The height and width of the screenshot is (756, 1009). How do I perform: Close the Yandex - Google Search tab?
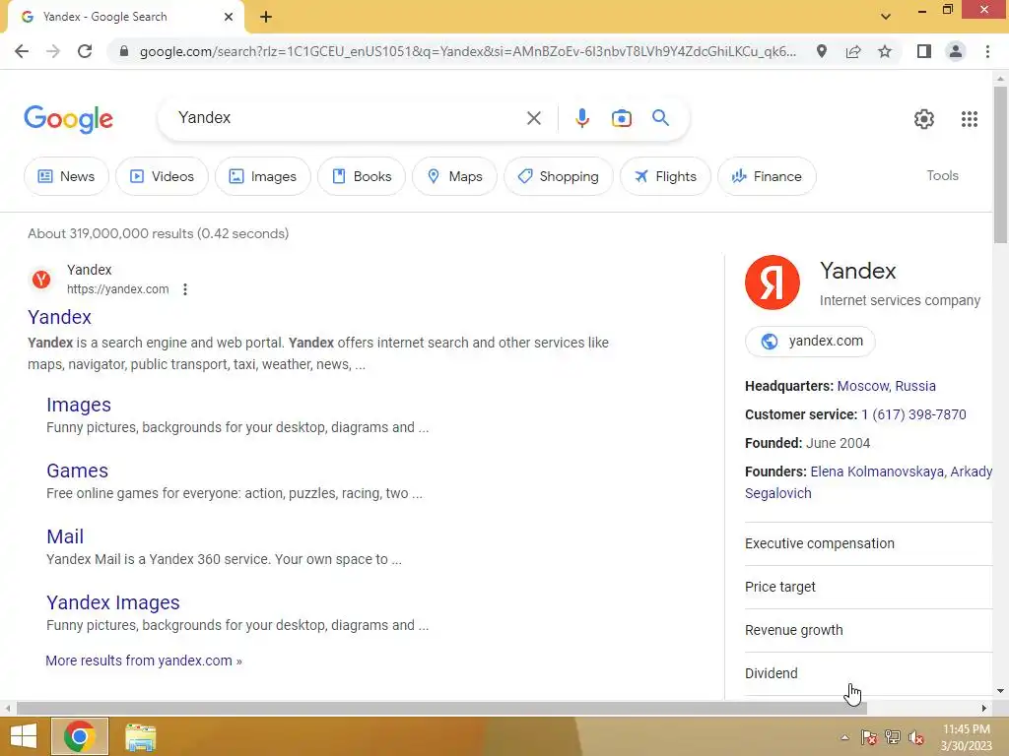pyautogui.click(x=229, y=17)
